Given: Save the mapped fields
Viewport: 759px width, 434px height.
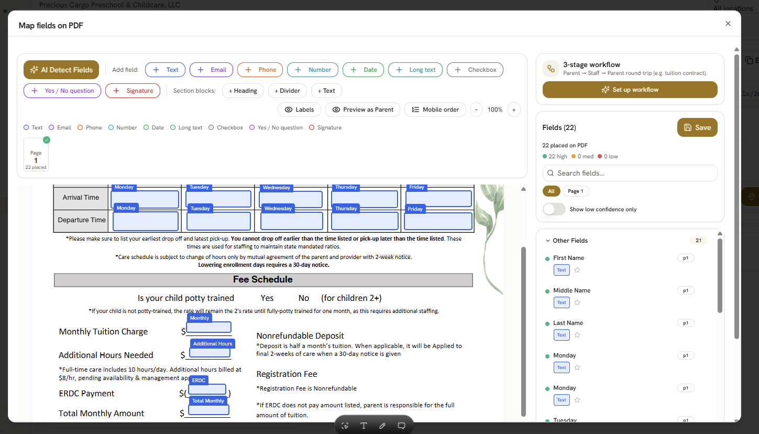Looking at the screenshot, I should 697,127.
